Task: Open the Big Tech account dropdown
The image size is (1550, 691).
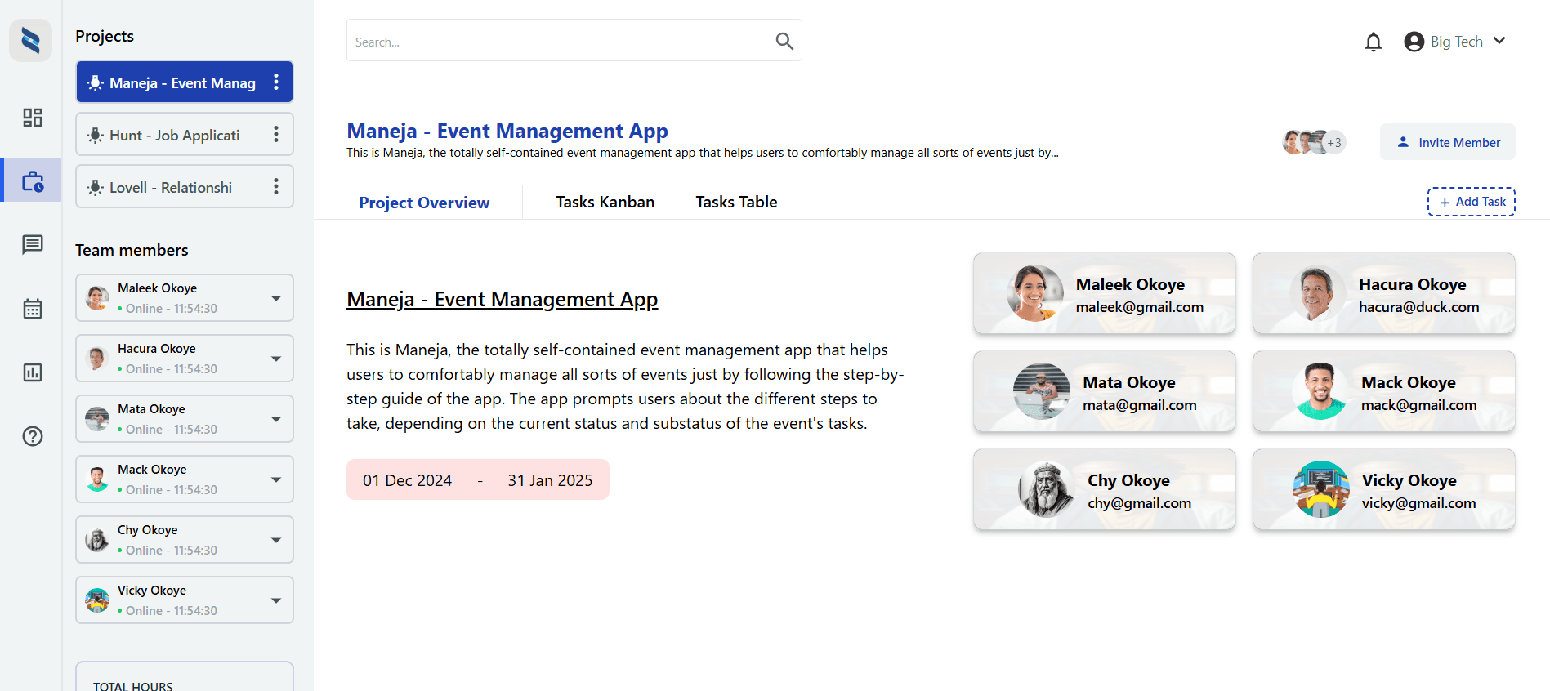Action: (x=1455, y=42)
